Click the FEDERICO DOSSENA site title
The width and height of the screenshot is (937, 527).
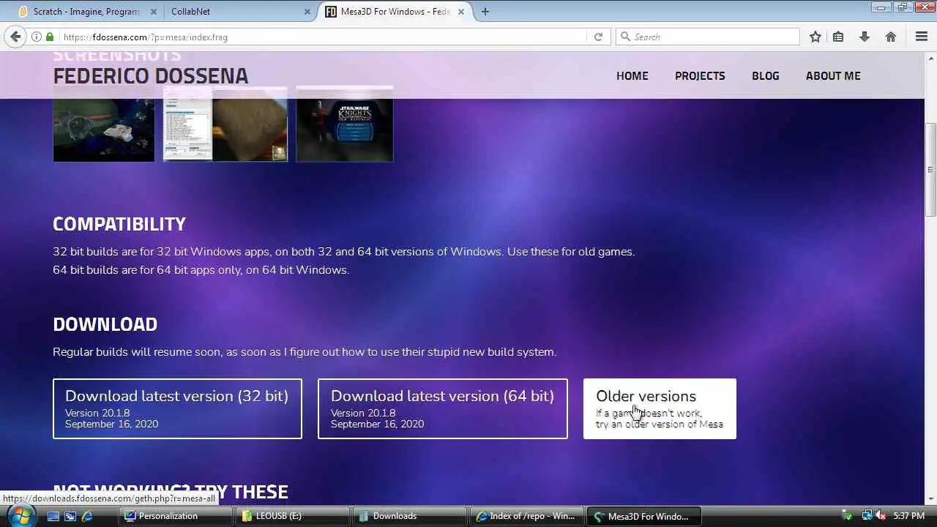[150, 75]
